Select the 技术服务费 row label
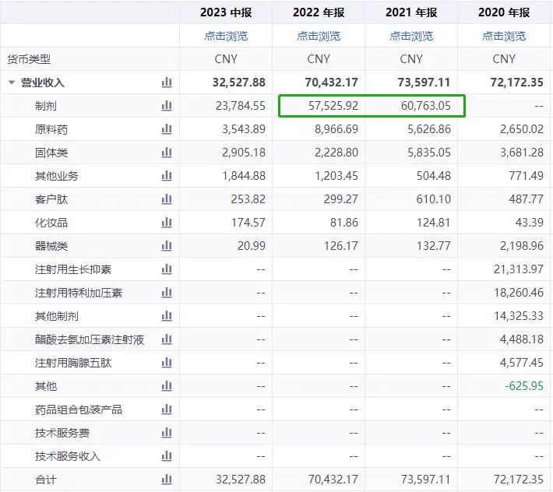 (62, 433)
